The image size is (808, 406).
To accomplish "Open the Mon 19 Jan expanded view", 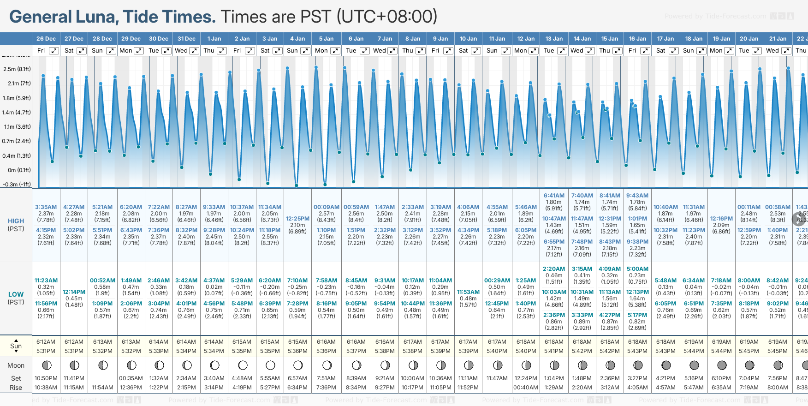I will [730, 51].
